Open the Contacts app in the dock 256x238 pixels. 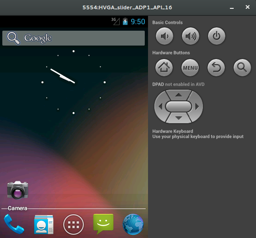(44, 225)
